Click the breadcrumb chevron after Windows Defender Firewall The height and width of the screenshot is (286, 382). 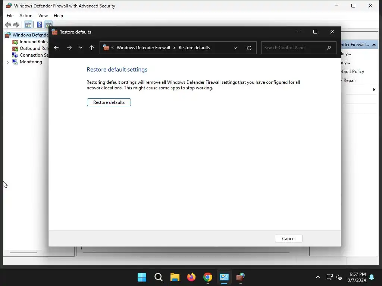pos(174,48)
